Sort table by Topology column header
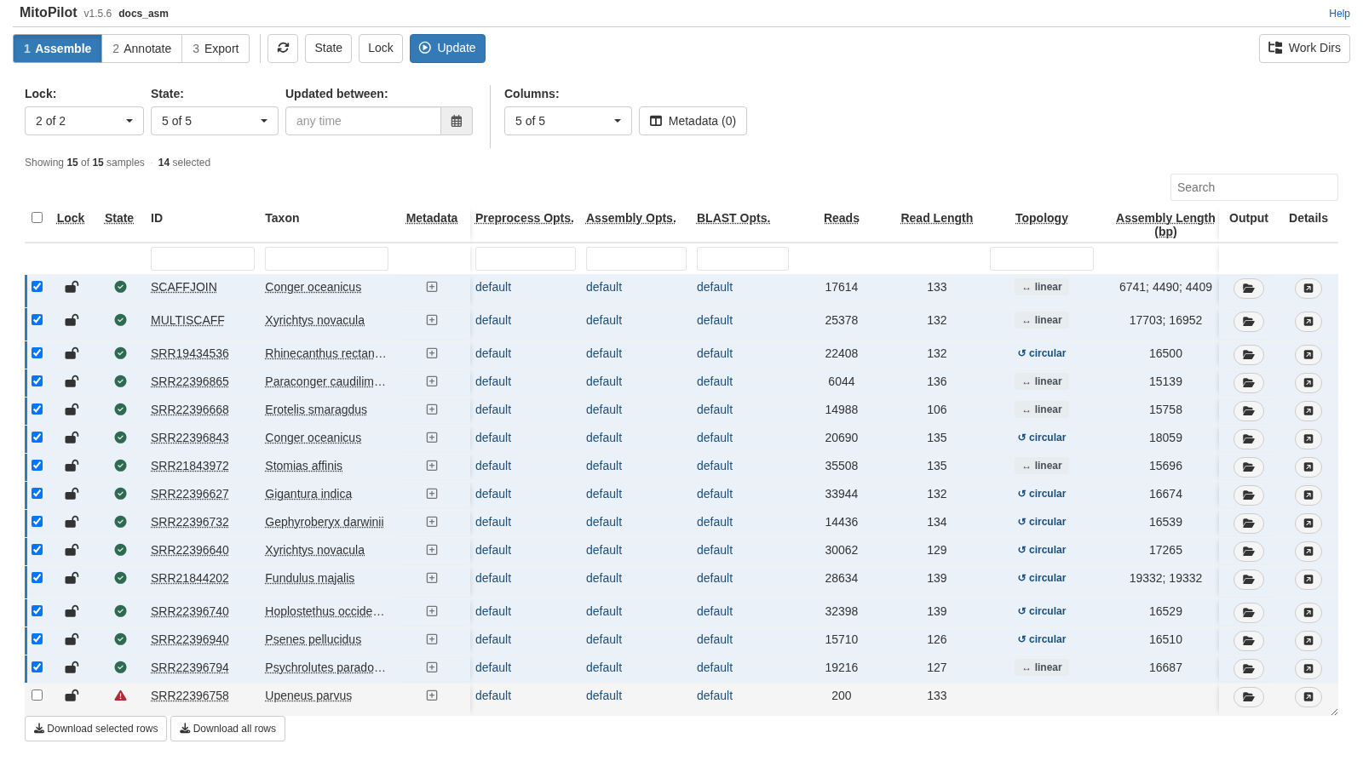The width and height of the screenshot is (1363, 761). 1041,218
